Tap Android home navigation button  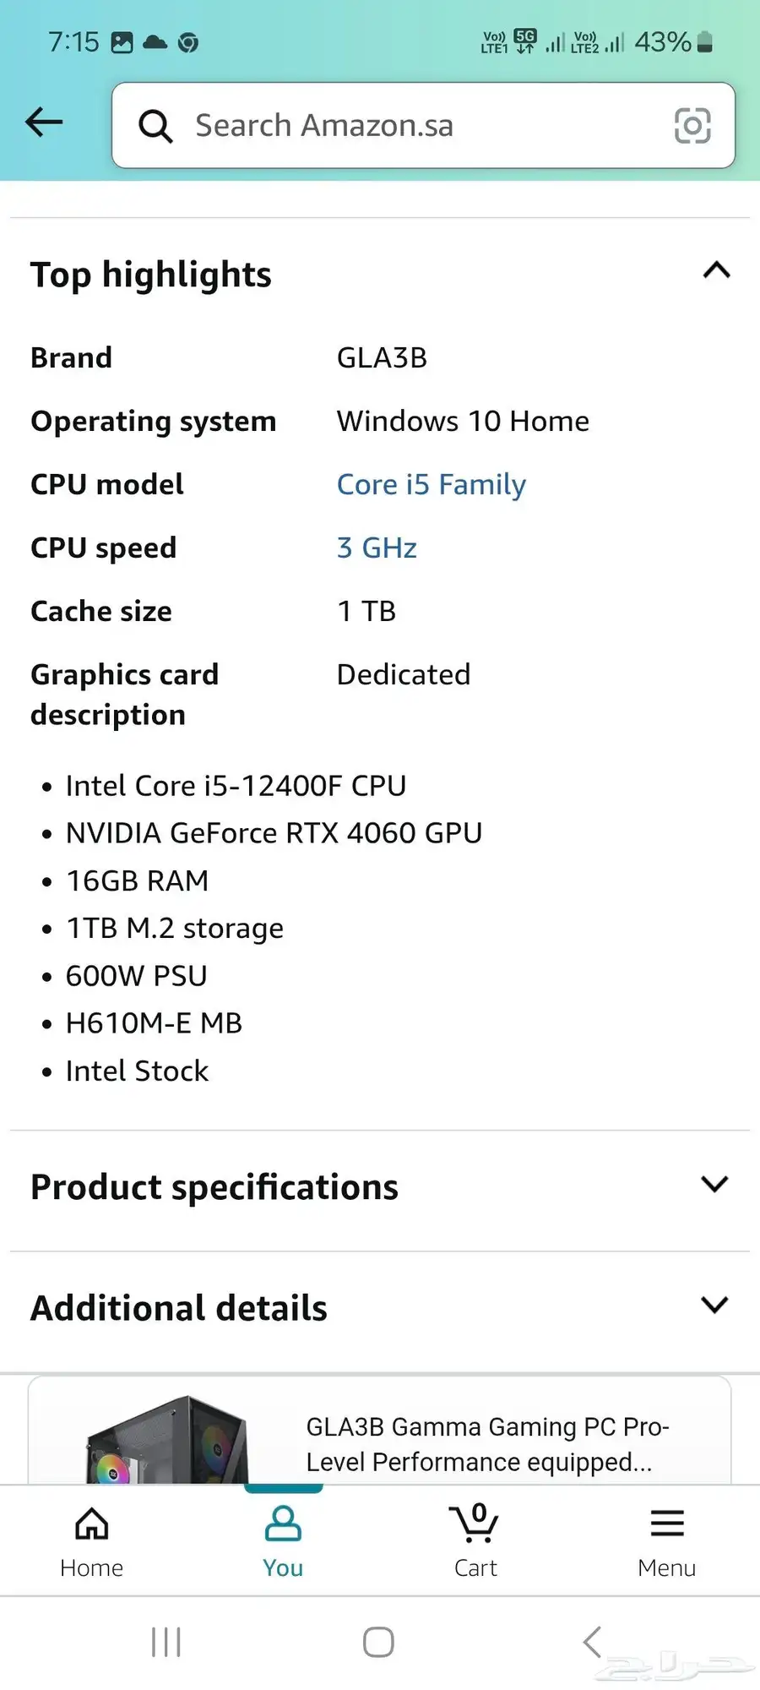(x=378, y=1642)
